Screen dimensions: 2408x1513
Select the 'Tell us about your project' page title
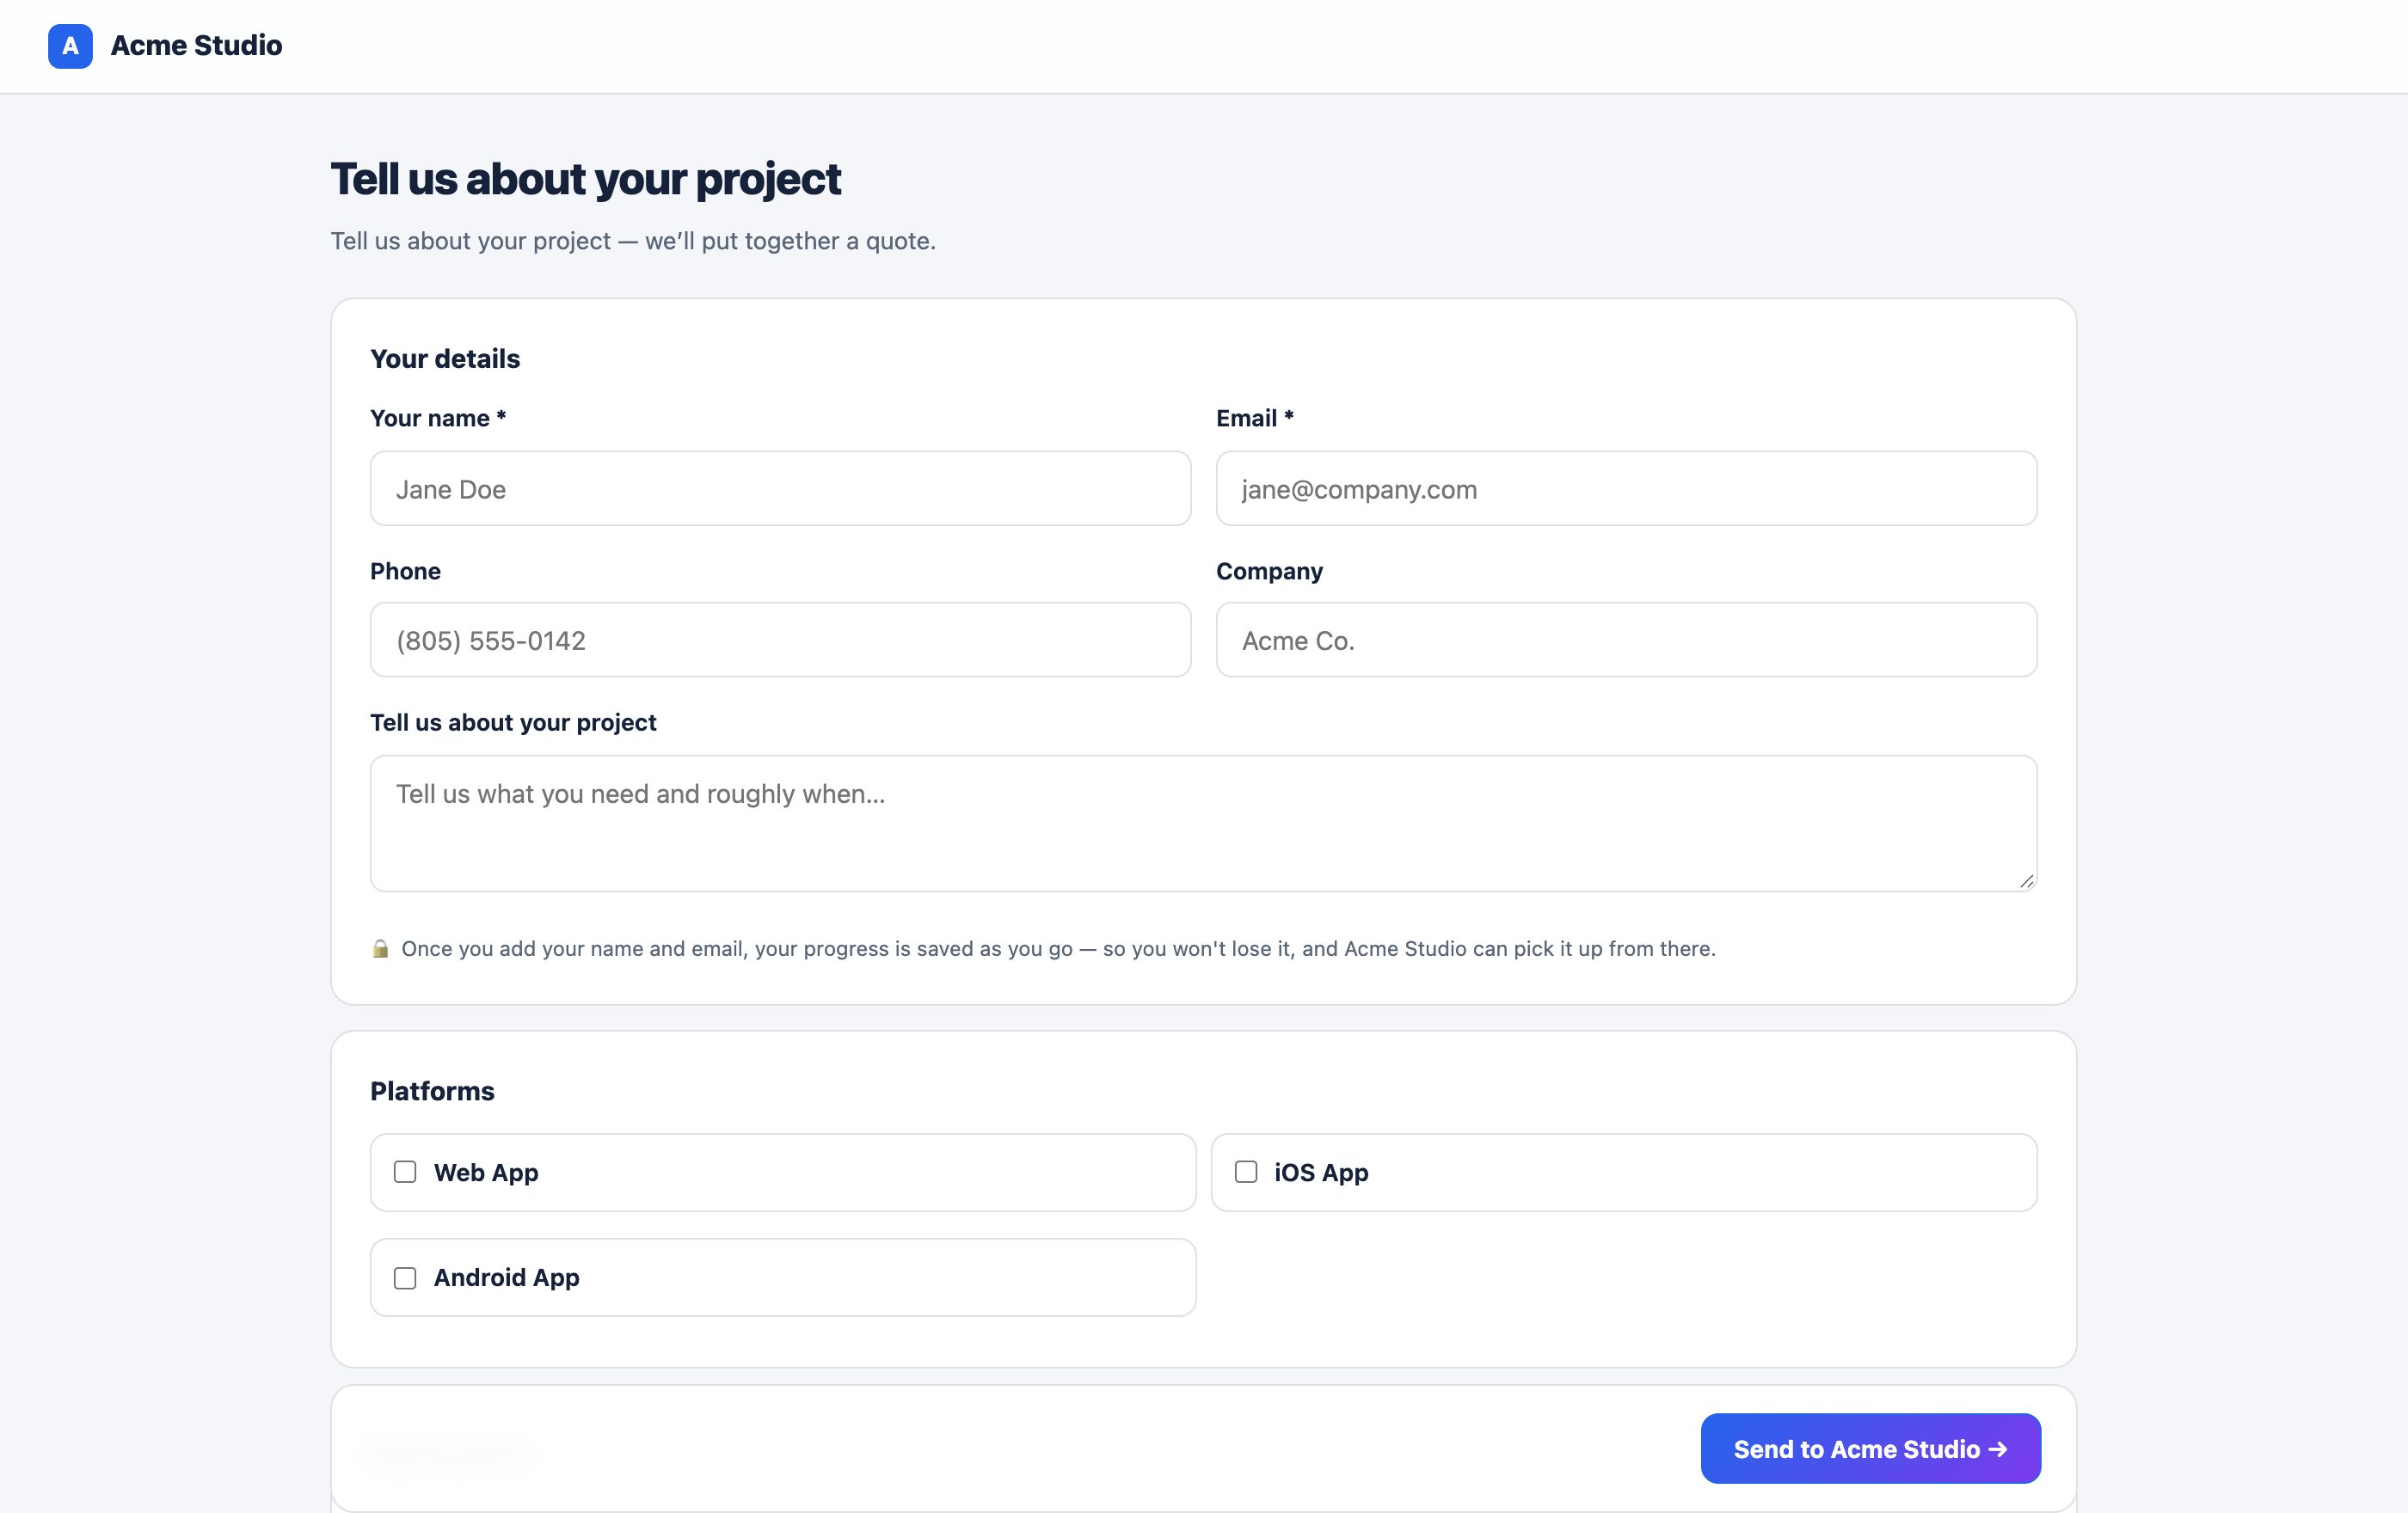tap(586, 180)
